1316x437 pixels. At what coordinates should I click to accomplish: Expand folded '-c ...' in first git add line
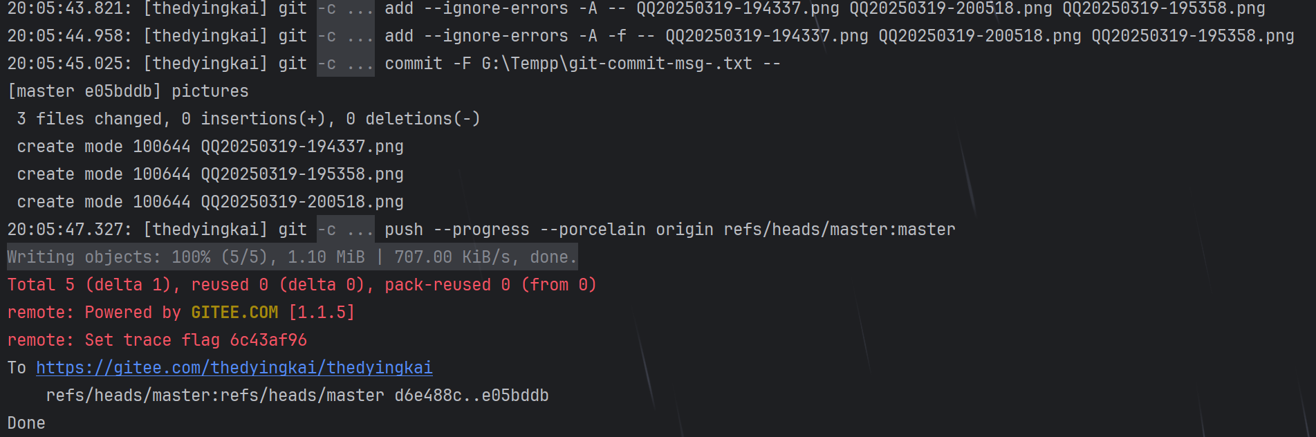pyautogui.click(x=346, y=8)
